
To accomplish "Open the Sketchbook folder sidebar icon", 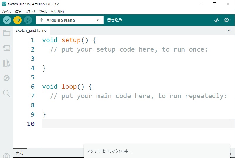I will coord(6,33).
